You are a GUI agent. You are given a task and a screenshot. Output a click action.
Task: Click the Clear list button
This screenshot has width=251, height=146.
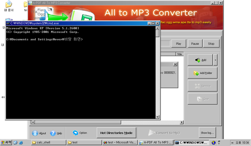pyautogui.click(x=202, y=99)
